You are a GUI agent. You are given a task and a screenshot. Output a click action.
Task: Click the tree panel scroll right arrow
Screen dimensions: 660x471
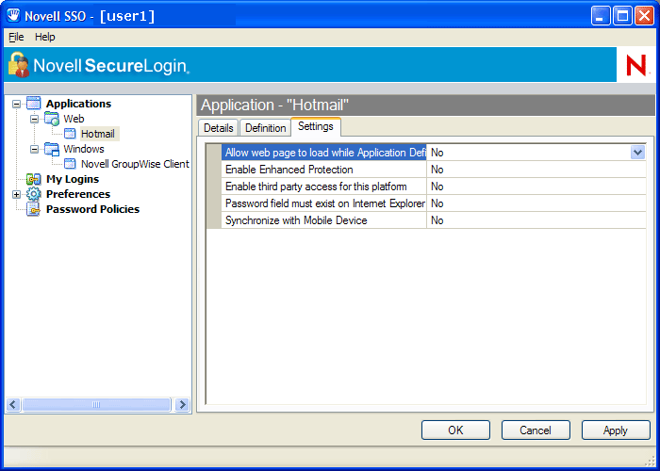coord(182,404)
